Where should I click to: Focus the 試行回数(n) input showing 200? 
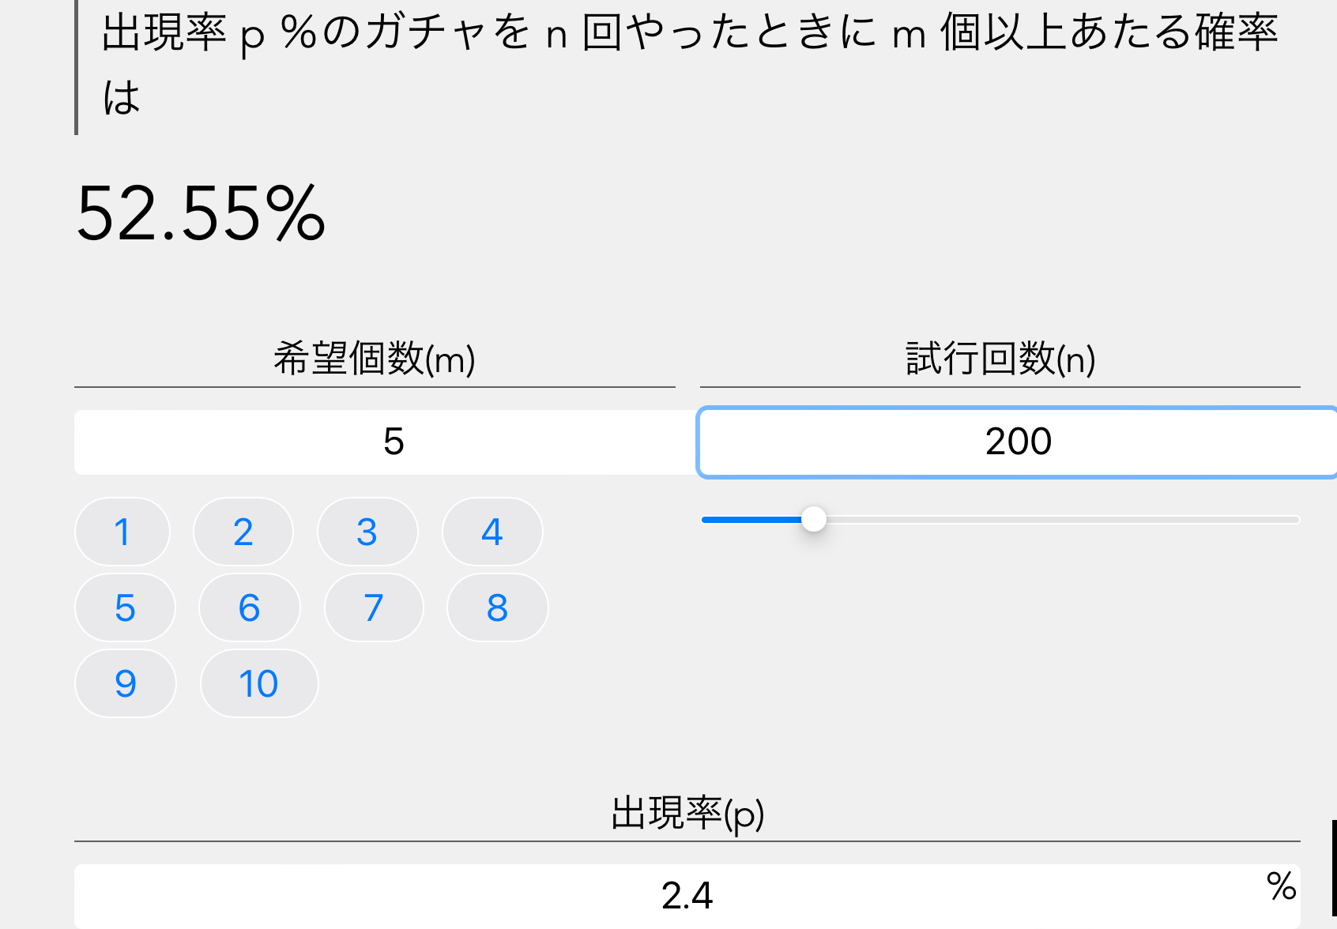click(1018, 442)
